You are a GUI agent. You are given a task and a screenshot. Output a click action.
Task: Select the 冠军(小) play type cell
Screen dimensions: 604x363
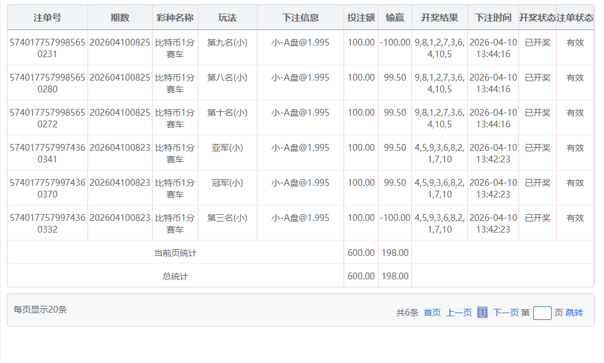tap(227, 183)
